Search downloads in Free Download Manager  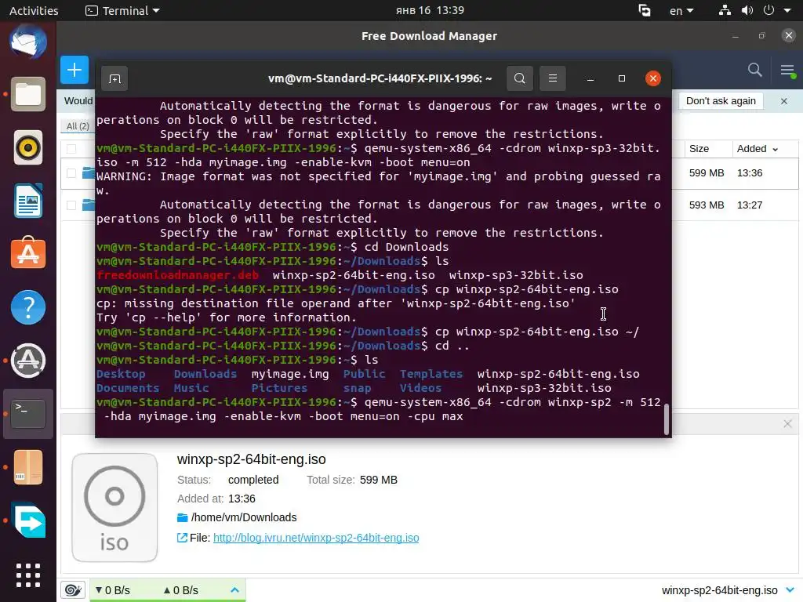[x=755, y=70]
